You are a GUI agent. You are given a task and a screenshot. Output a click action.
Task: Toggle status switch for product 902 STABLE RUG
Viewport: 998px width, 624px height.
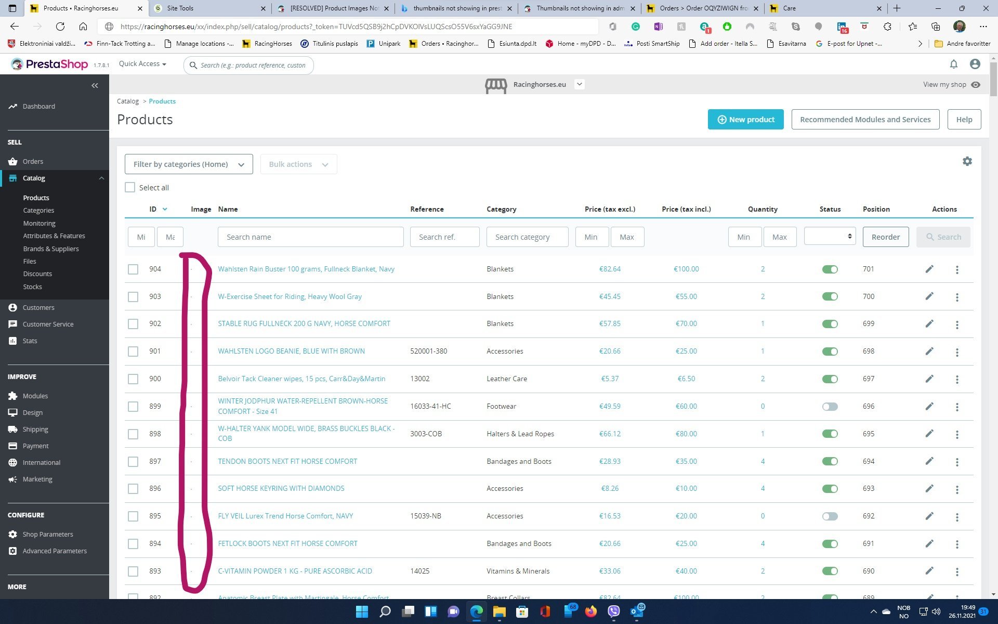pos(830,323)
